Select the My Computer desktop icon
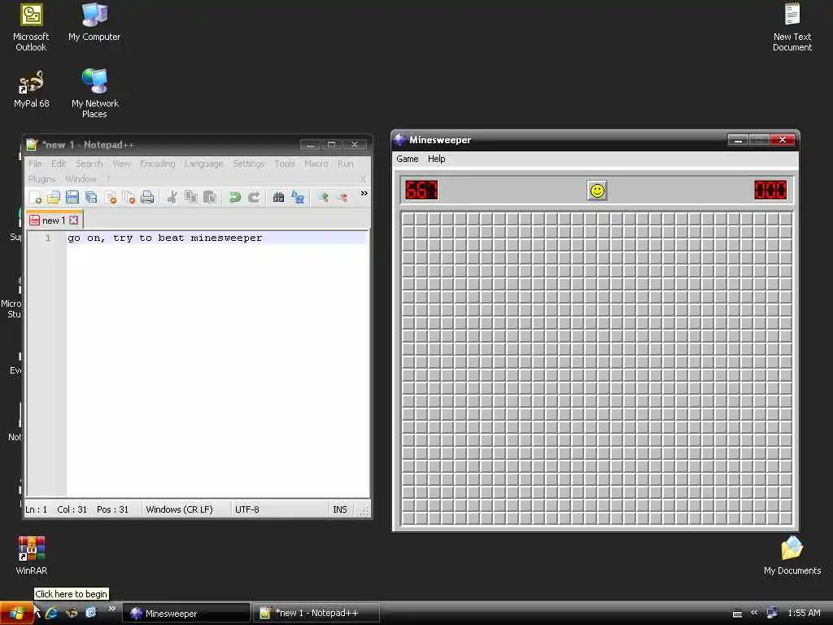The height and width of the screenshot is (625, 833). tap(94, 23)
